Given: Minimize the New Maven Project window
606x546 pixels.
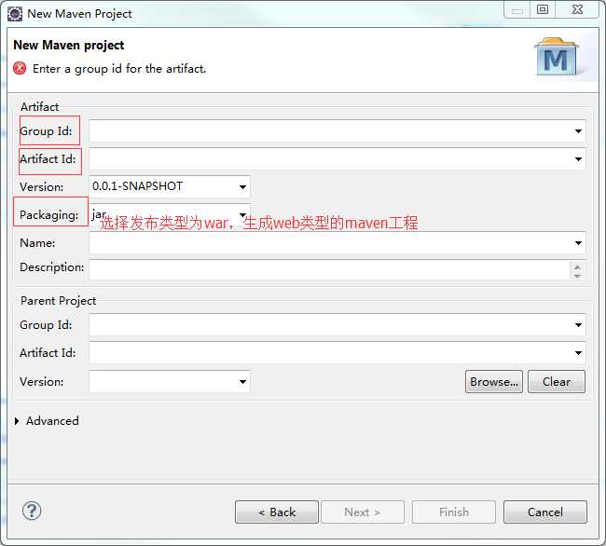Looking at the screenshot, I should [x=517, y=9].
